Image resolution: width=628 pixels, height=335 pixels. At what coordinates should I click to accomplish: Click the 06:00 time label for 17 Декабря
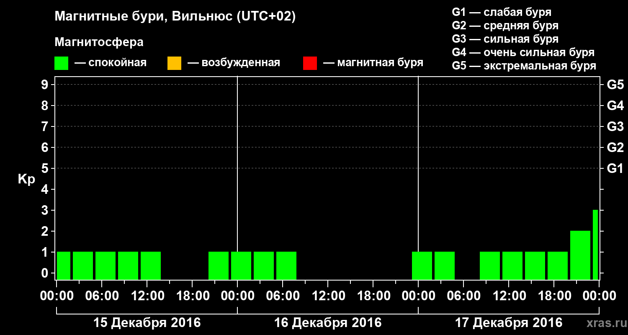click(463, 296)
